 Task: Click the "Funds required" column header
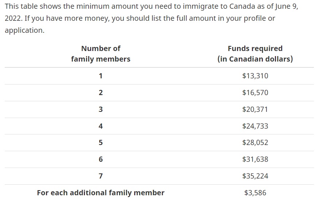(x=255, y=54)
